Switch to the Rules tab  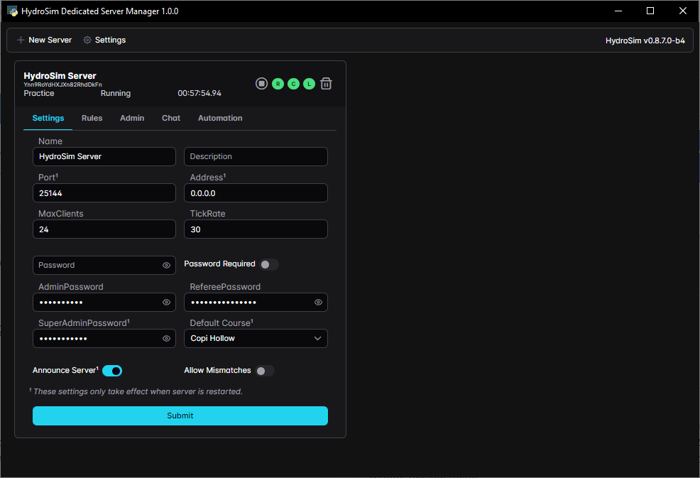pyautogui.click(x=92, y=119)
